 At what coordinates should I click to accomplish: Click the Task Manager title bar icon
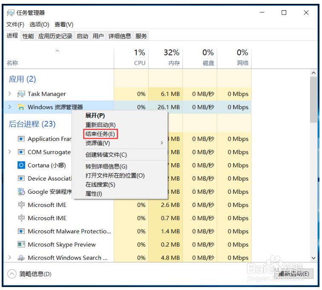pyautogui.click(x=11, y=13)
